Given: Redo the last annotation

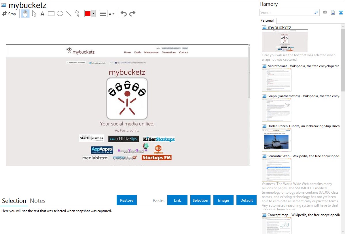Looking at the screenshot, I should coord(132,14).
